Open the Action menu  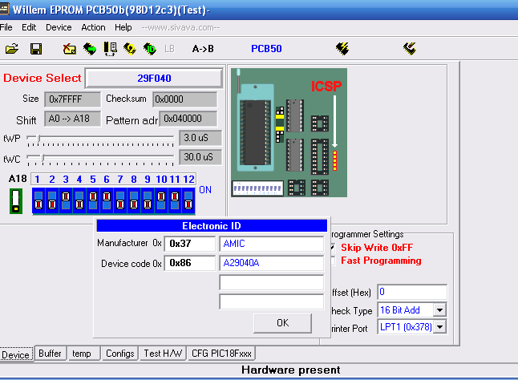93,27
